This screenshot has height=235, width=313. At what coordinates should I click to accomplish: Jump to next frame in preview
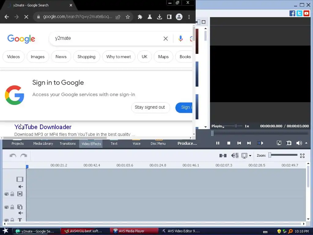(x=249, y=143)
